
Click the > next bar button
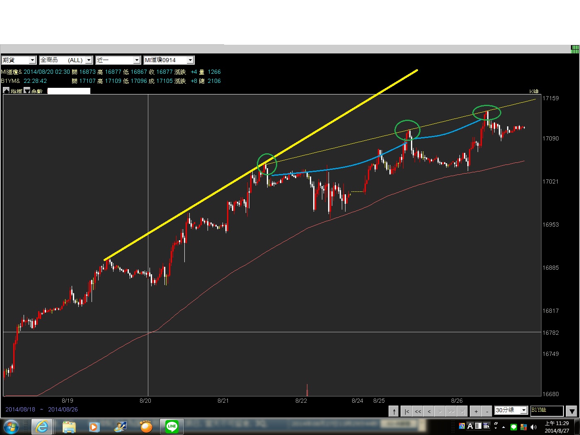(x=440, y=411)
